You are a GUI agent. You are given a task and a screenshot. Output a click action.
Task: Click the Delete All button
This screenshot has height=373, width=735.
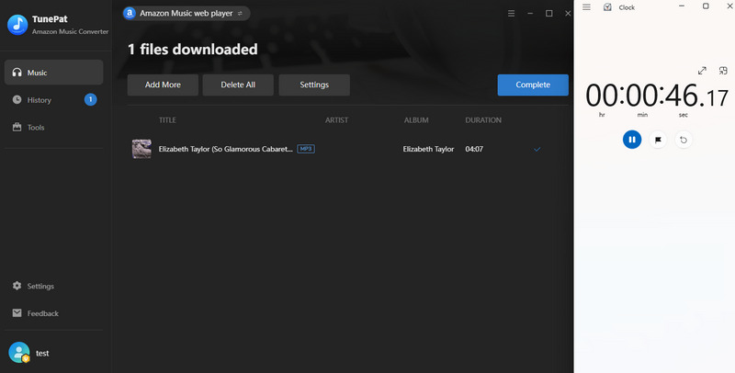(238, 85)
